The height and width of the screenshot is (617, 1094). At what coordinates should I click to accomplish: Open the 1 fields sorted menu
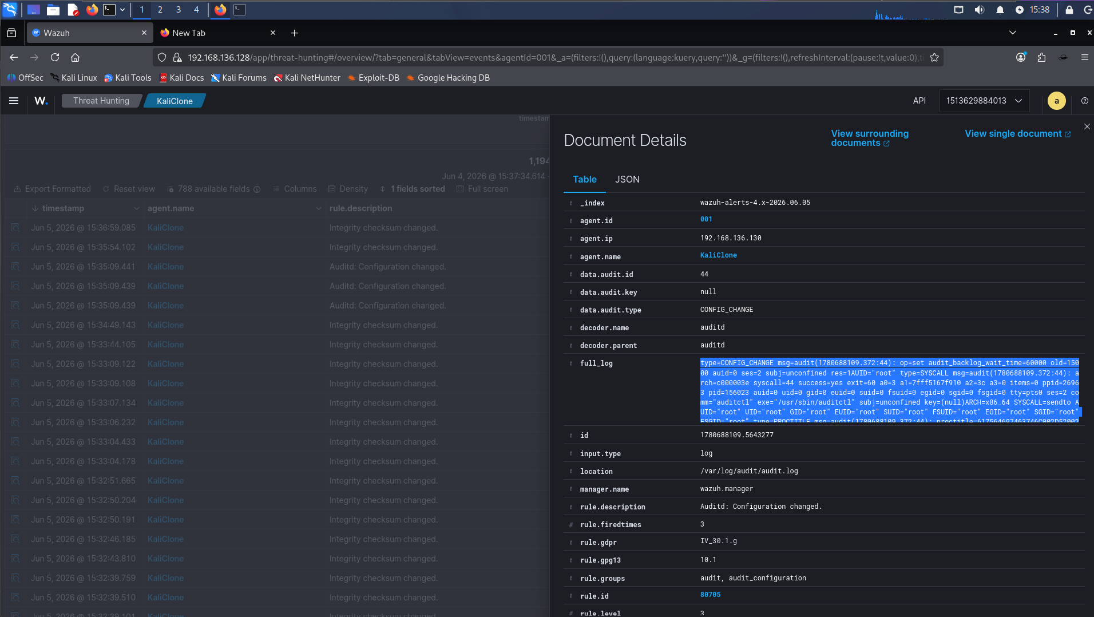[x=413, y=189]
